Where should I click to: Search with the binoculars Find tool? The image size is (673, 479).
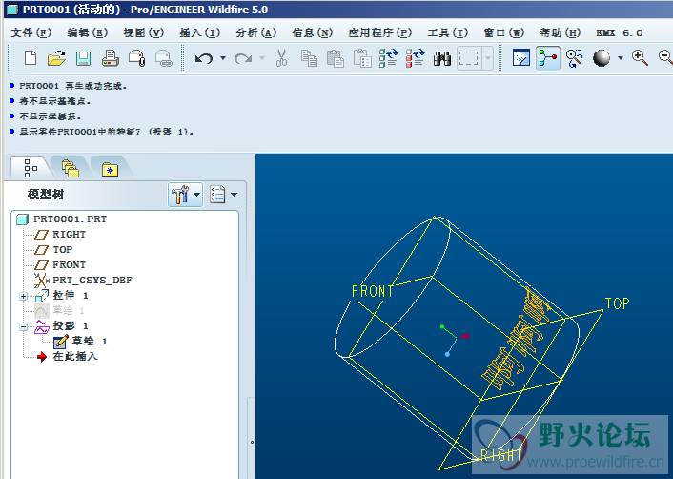point(441,58)
